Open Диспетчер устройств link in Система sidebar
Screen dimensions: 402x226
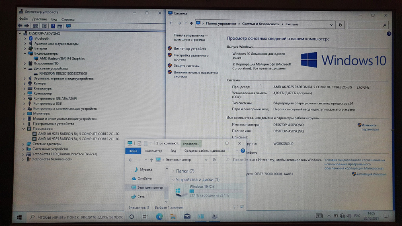click(190, 49)
